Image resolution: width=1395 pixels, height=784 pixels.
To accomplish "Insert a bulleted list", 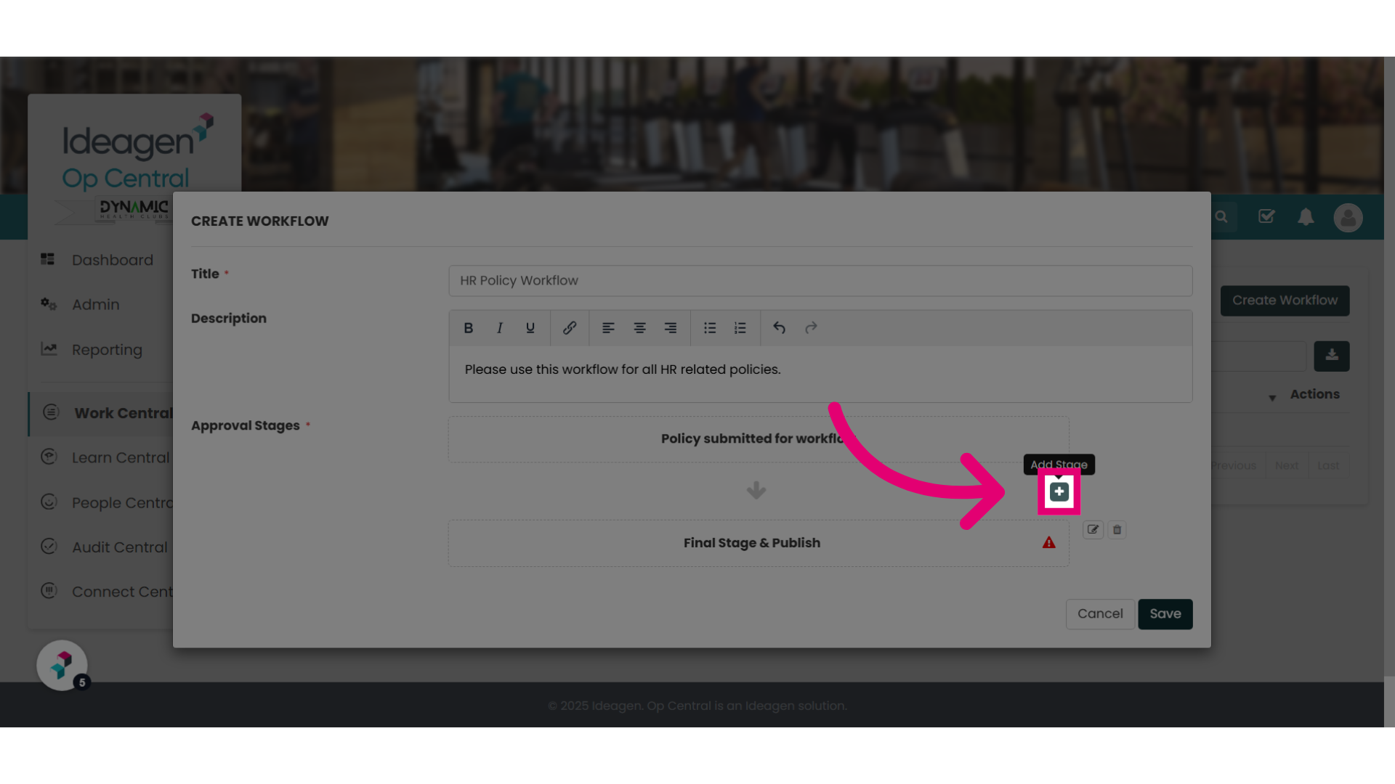I will (x=710, y=328).
